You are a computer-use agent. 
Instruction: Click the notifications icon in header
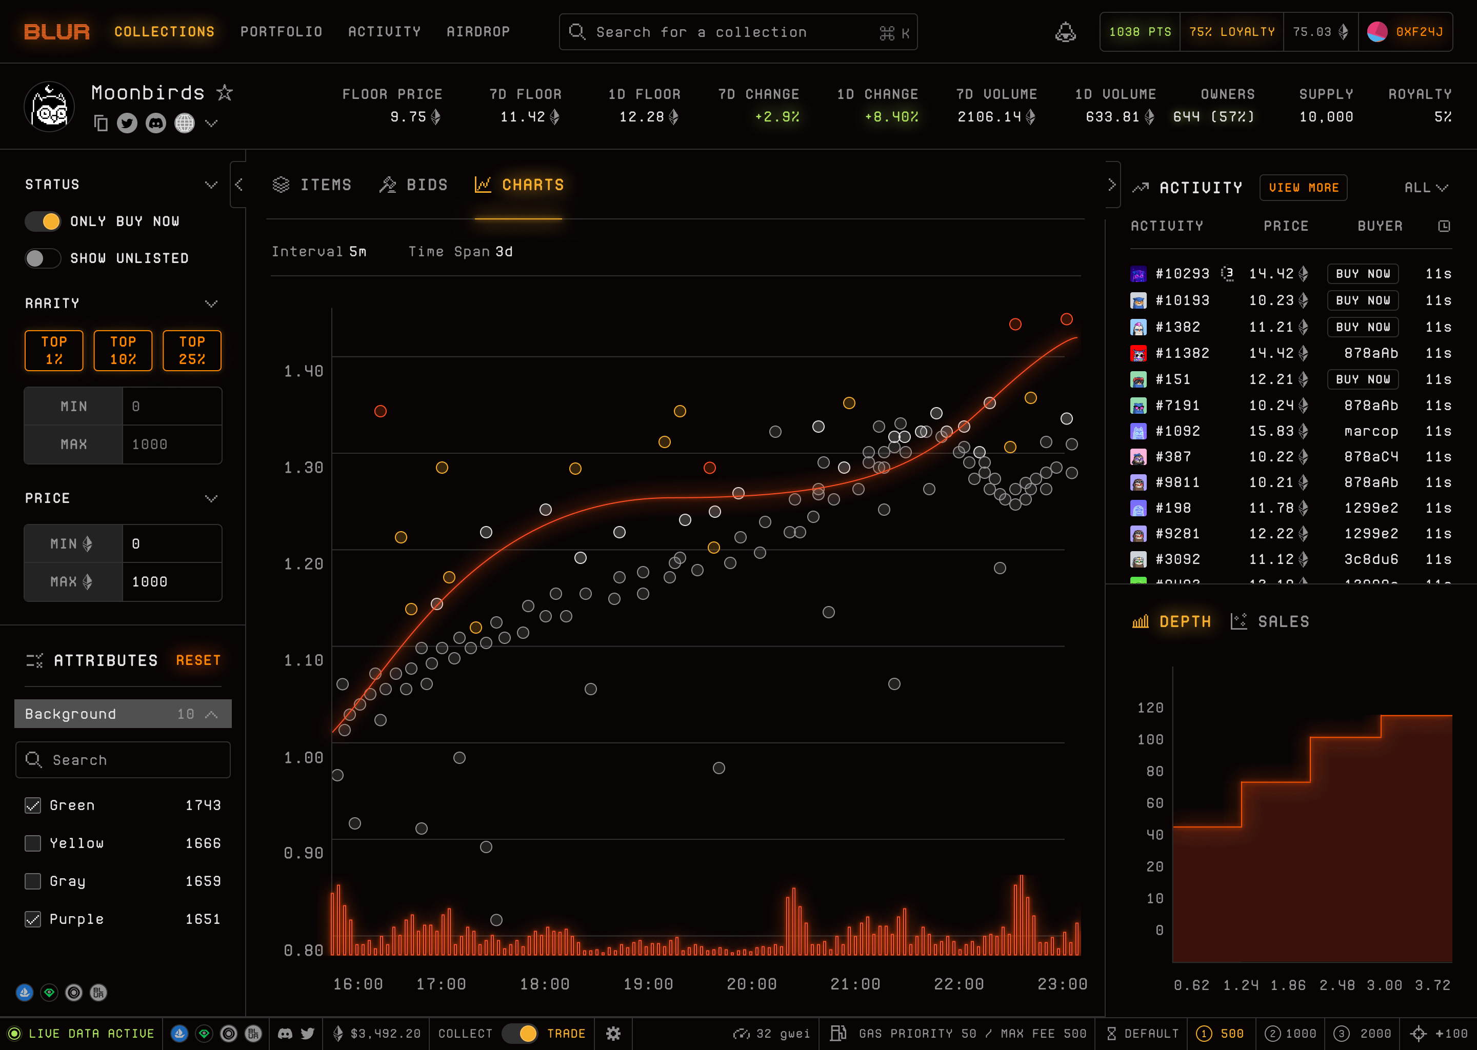point(1065,32)
